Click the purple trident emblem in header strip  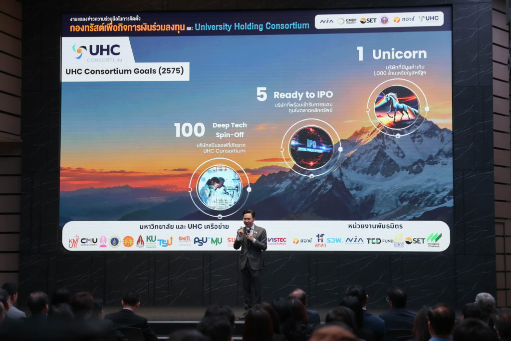point(385,20)
